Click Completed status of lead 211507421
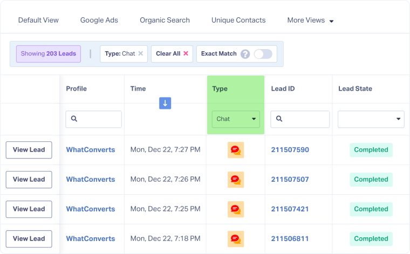Viewport: 410px width, 254px height. (371, 209)
